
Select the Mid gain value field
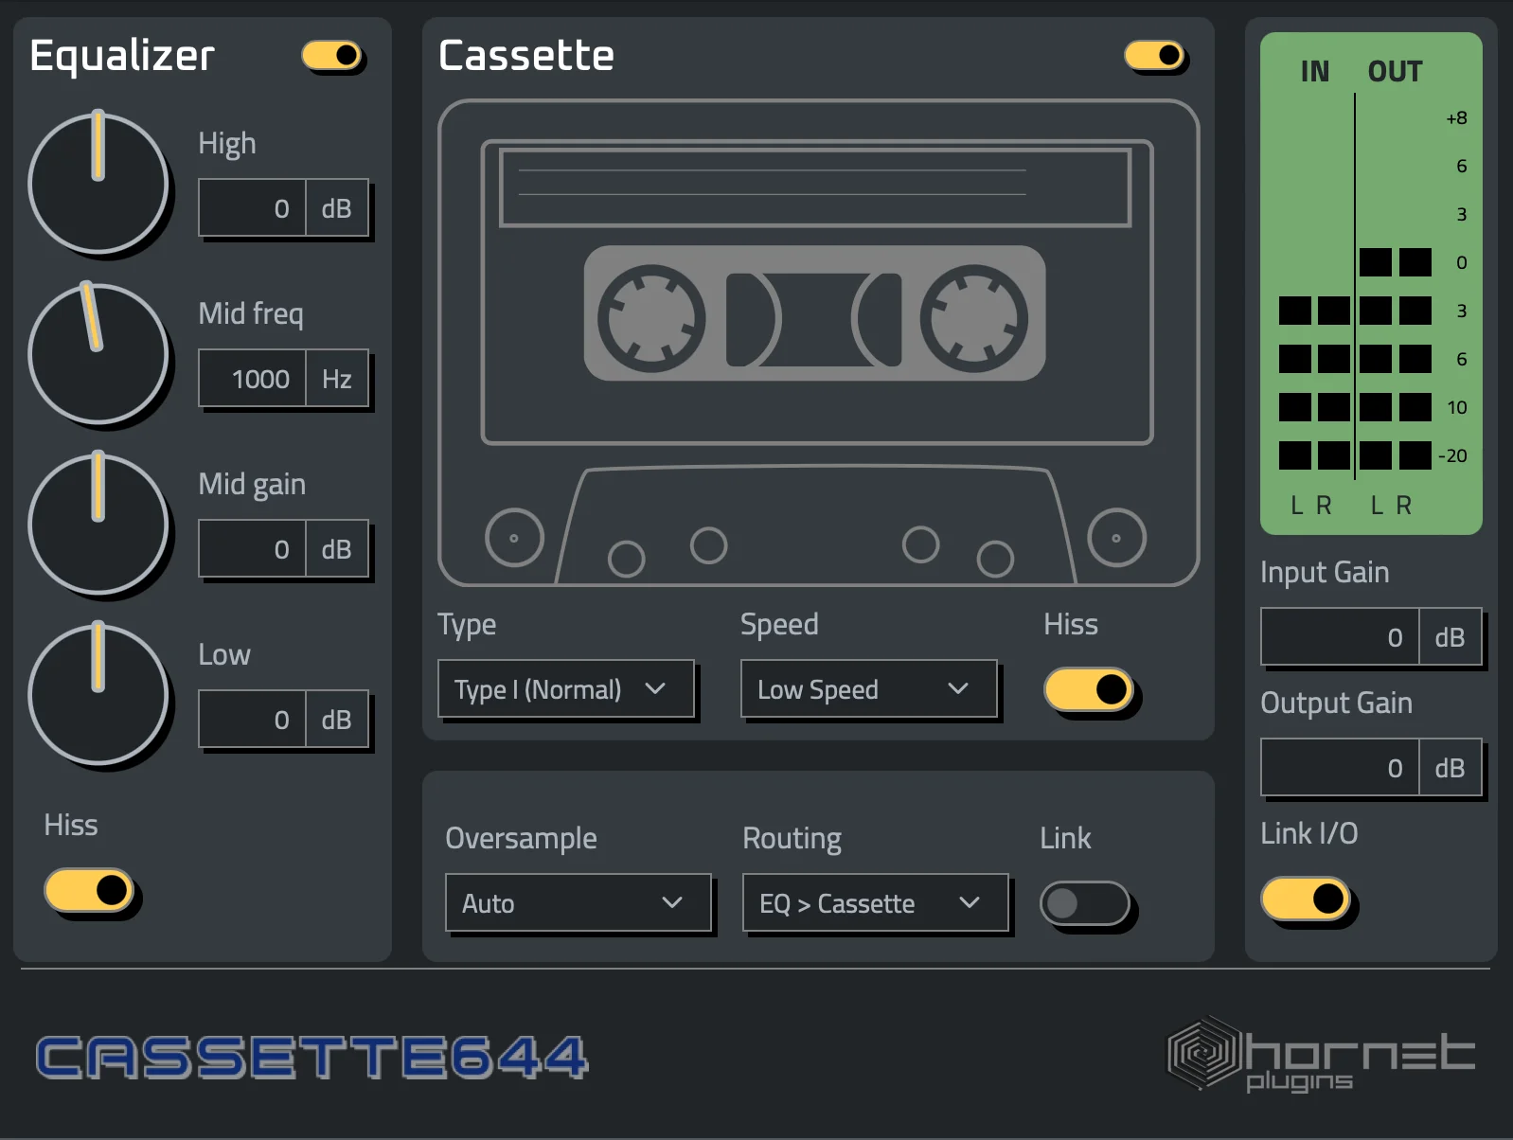252,548
